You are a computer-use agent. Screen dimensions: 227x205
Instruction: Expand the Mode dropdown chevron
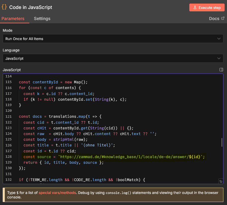[x=219, y=39]
